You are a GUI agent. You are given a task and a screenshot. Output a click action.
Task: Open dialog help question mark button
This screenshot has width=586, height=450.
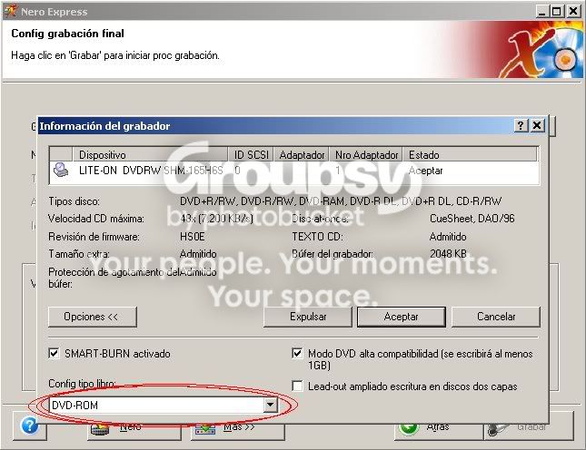click(x=521, y=125)
